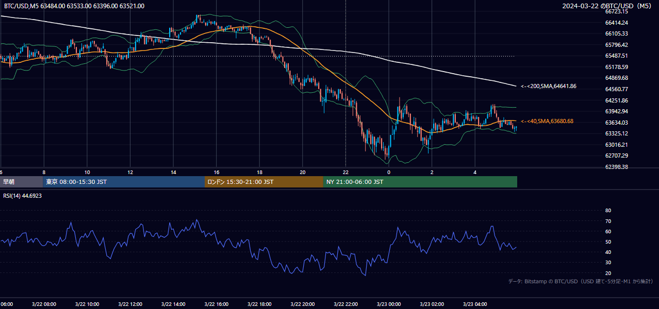Click price axis label 66414.24

(x=617, y=23)
